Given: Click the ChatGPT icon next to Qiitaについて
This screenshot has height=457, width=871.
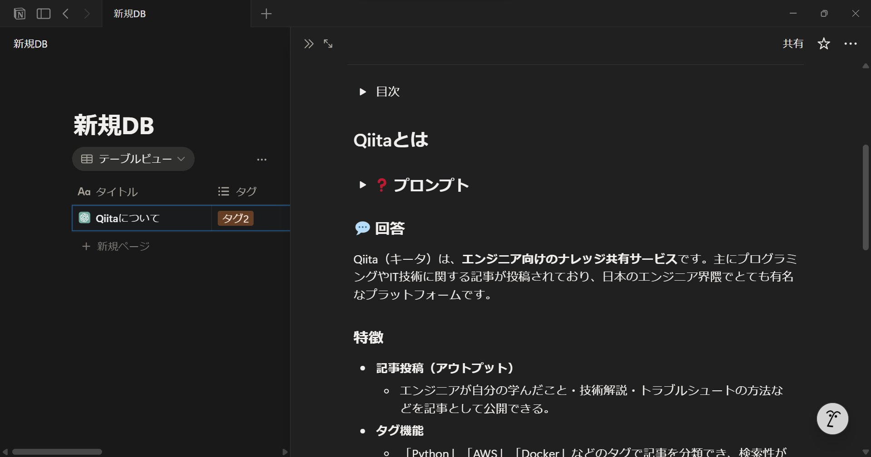Looking at the screenshot, I should coord(84,218).
